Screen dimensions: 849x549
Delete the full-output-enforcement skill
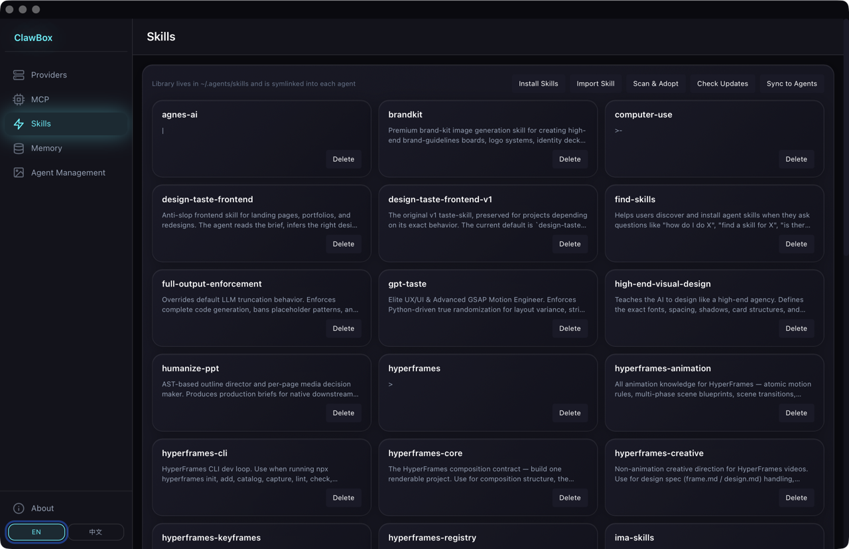[344, 328]
